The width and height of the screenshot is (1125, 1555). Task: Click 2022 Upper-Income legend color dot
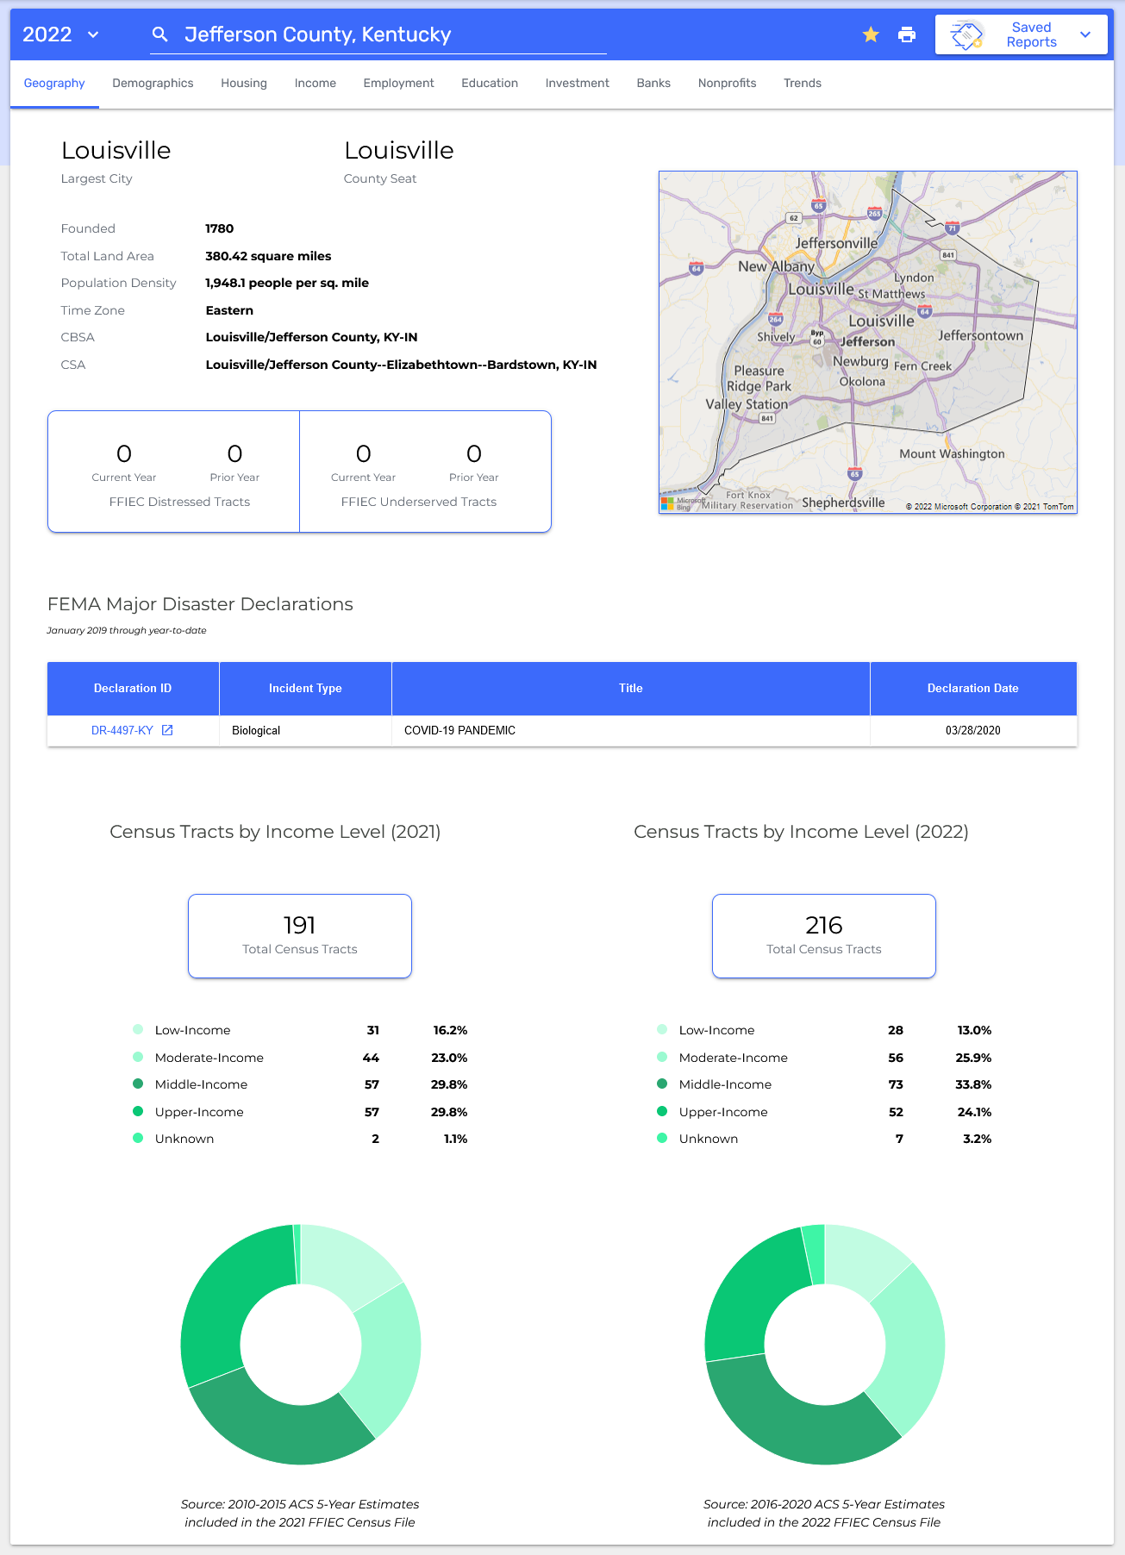pos(662,1111)
